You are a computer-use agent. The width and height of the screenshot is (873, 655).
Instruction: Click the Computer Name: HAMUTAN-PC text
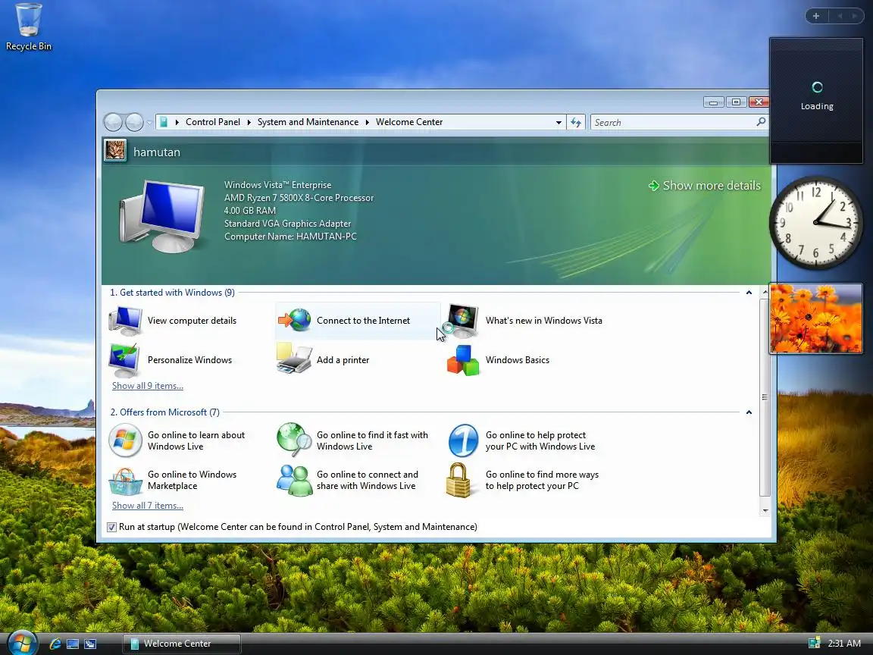pyautogui.click(x=290, y=237)
